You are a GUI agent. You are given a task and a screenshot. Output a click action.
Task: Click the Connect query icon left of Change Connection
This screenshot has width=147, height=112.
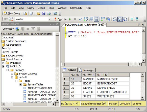click(x=6, y=19)
